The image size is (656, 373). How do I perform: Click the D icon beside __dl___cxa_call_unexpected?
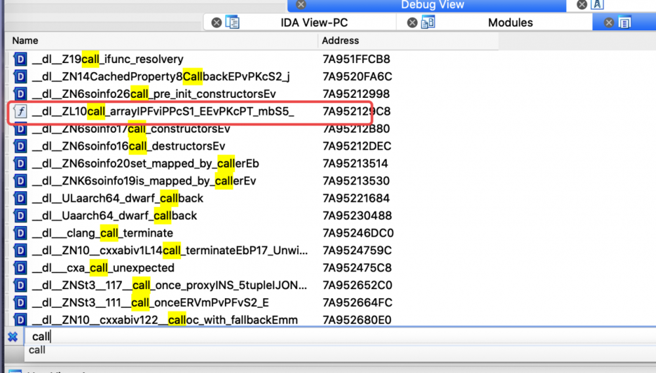point(20,267)
